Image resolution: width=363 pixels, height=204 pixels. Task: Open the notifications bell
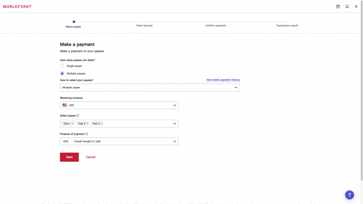point(347,6)
